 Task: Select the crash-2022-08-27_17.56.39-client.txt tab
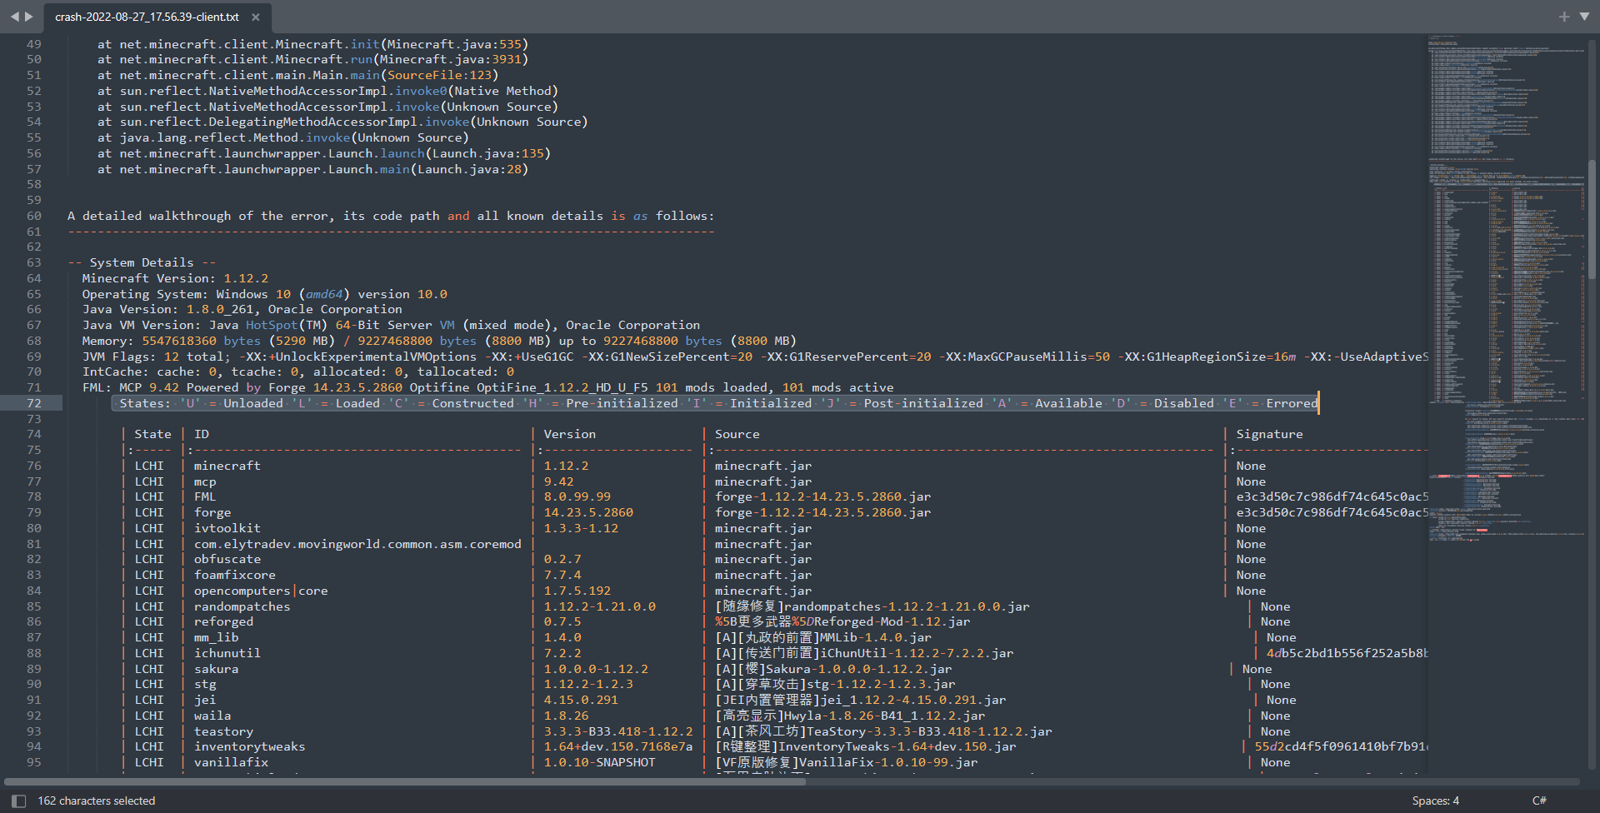[147, 17]
